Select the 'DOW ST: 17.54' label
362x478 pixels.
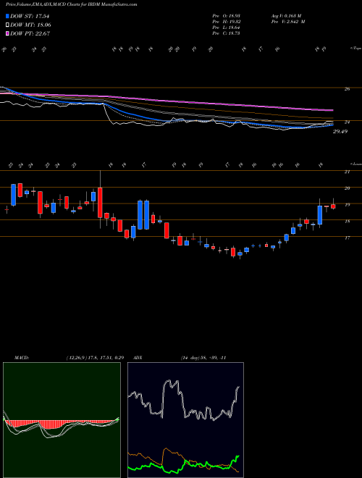[30, 16]
